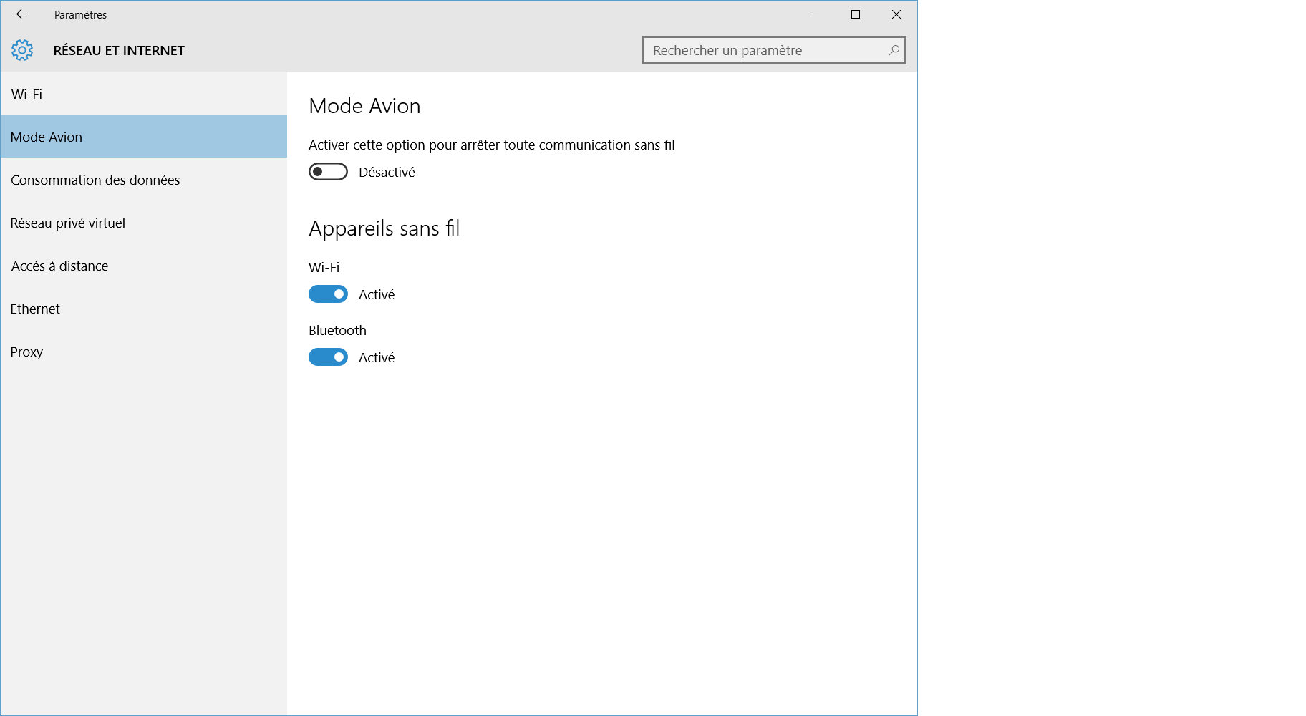Click the settings gear icon
Screen dimensions: 1306x716
click(x=22, y=50)
